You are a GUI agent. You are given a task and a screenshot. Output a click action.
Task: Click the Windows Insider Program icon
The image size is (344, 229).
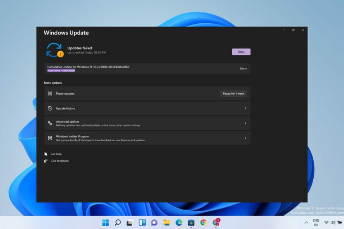click(x=50, y=138)
